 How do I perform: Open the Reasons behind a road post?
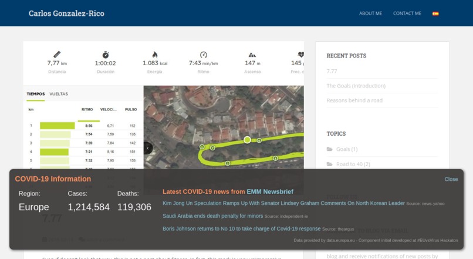pyautogui.click(x=354, y=100)
